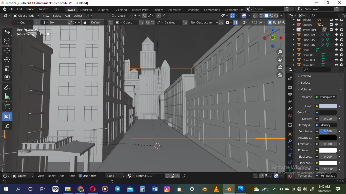Switch to the UV Editing workspace tab
This screenshot has height=194, width=346.
120,10
